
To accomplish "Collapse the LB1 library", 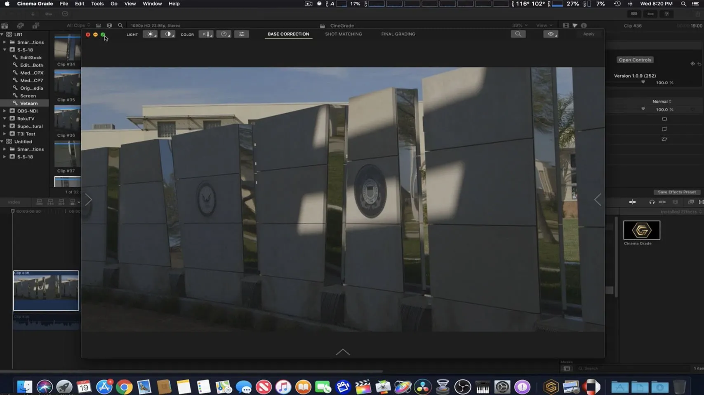I will point(2,35).
